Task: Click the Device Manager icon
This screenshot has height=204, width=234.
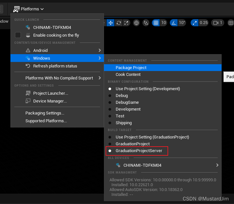Action: (28, 101)
